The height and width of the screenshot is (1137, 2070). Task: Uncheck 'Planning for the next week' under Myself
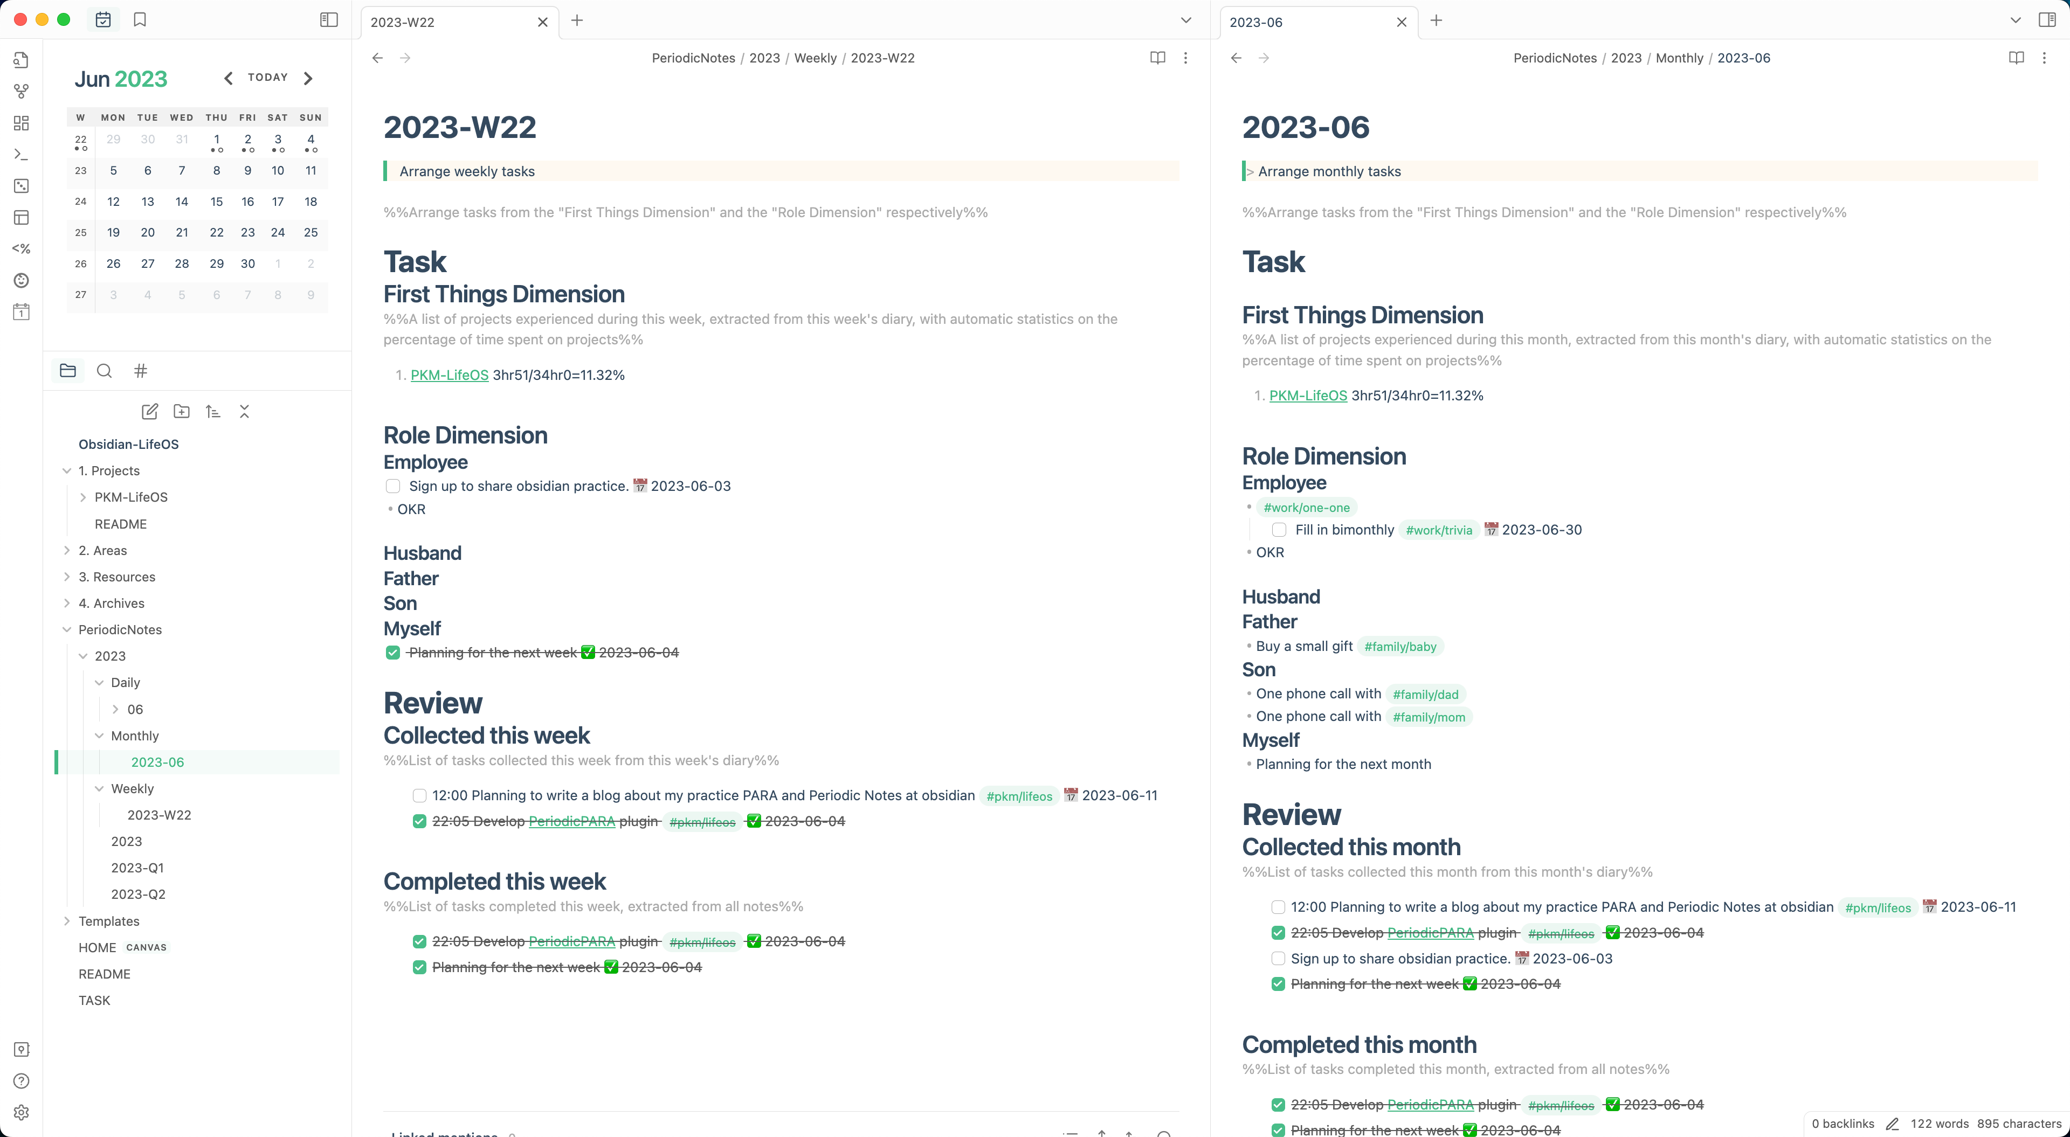click(x=393, y=653)
